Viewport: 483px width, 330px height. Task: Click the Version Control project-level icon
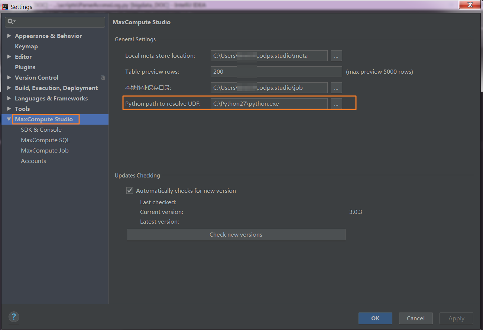103,78
